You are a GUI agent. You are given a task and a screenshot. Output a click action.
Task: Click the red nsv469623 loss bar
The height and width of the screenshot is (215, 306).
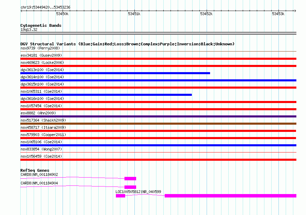(x=158, y=66)
